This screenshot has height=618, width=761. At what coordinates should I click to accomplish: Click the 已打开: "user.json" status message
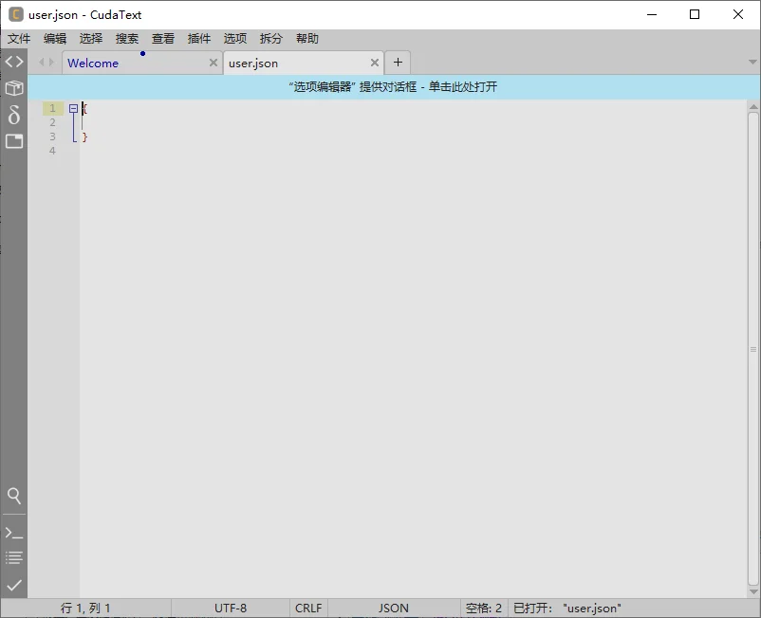tap(567, 608)
